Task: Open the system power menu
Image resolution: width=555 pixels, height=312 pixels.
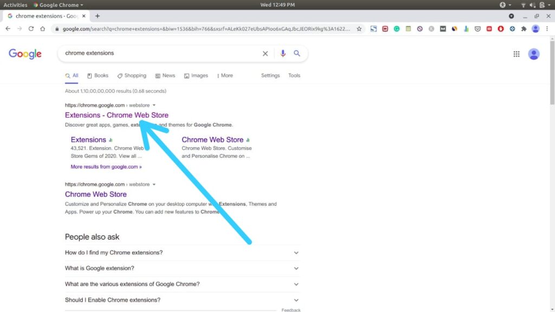Action: tap(544, 5)
